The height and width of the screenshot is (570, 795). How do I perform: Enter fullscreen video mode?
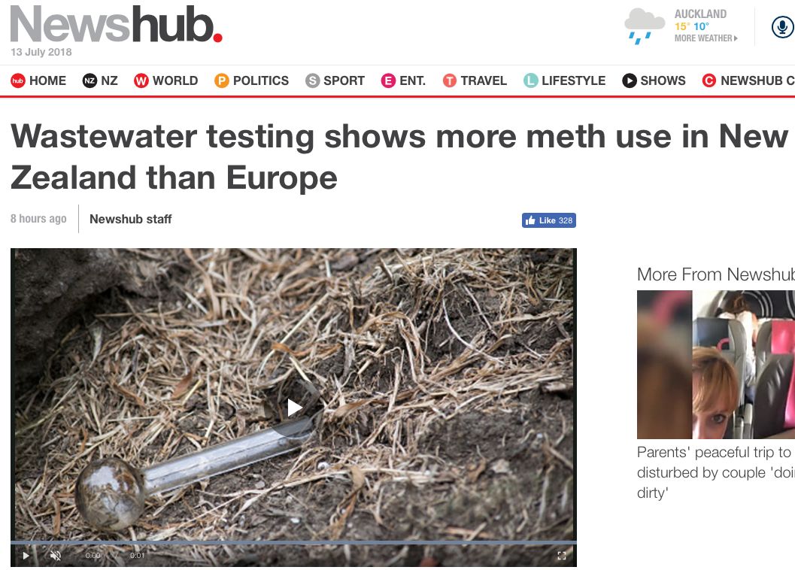click(x=561, y=555)
